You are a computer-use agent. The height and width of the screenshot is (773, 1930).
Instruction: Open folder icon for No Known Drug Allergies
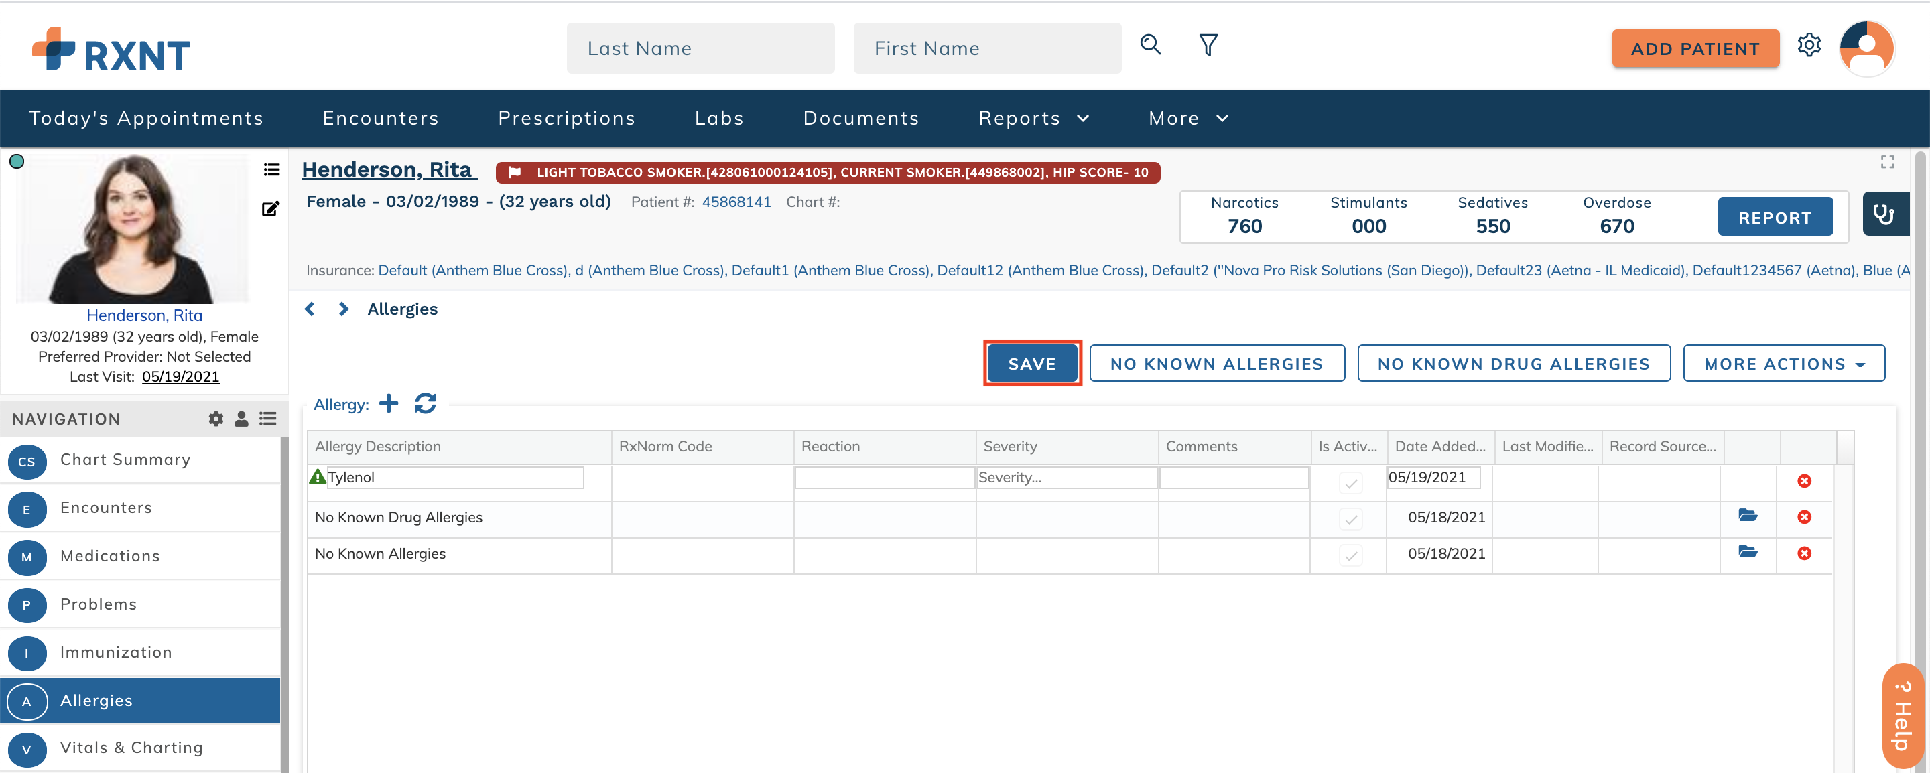(1748, 515)
